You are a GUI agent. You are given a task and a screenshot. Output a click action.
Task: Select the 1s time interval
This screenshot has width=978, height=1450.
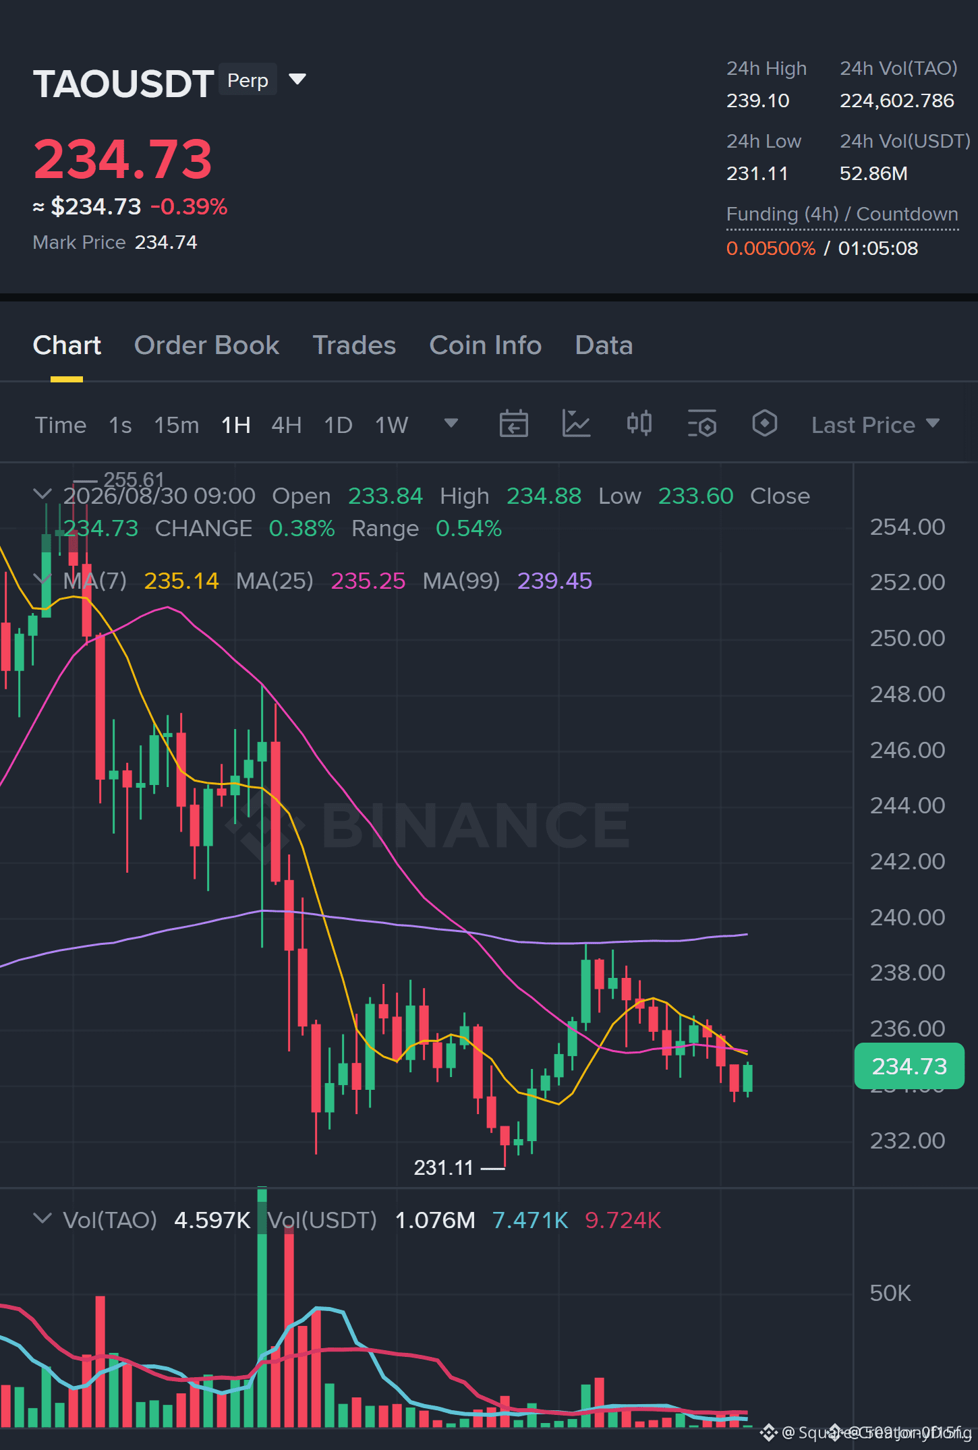click(x=120, y=425)
